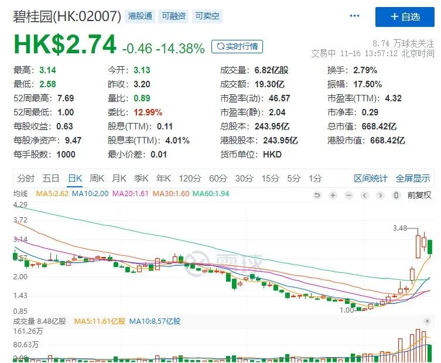The image size is (441, 363).
Task: Click the 总市值 668.42亿 value
Action: 379,126
